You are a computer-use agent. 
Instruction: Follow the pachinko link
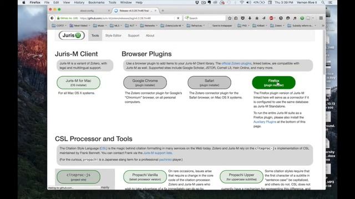point(165,160)
